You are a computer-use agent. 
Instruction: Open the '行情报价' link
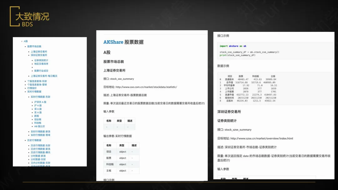coord(32,88)
